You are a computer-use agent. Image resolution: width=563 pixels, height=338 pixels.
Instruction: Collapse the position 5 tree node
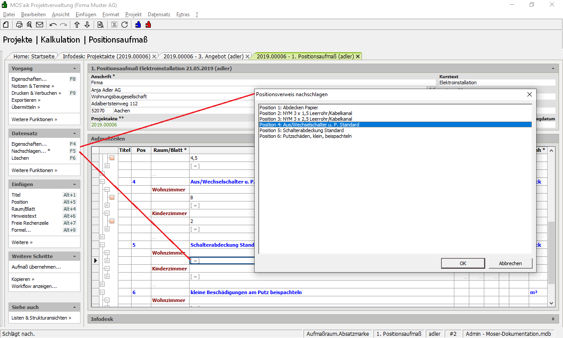[102, 245]
